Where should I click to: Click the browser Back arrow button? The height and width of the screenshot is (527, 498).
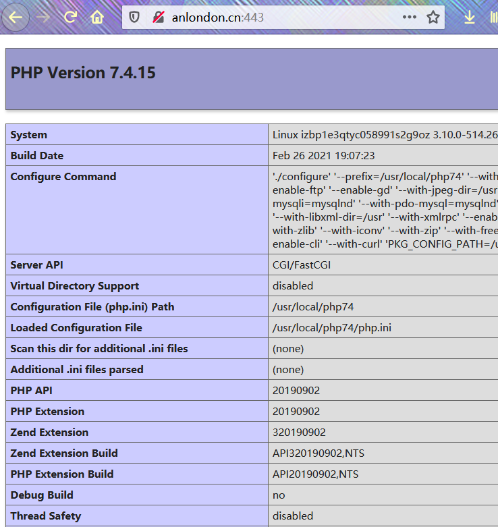tap(16, 18)
